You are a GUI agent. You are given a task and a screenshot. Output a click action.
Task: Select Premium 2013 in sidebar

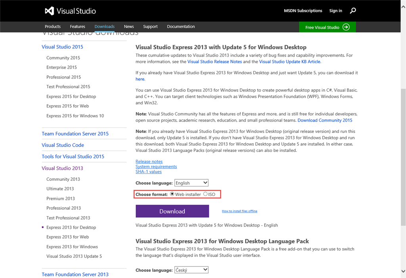61,198
